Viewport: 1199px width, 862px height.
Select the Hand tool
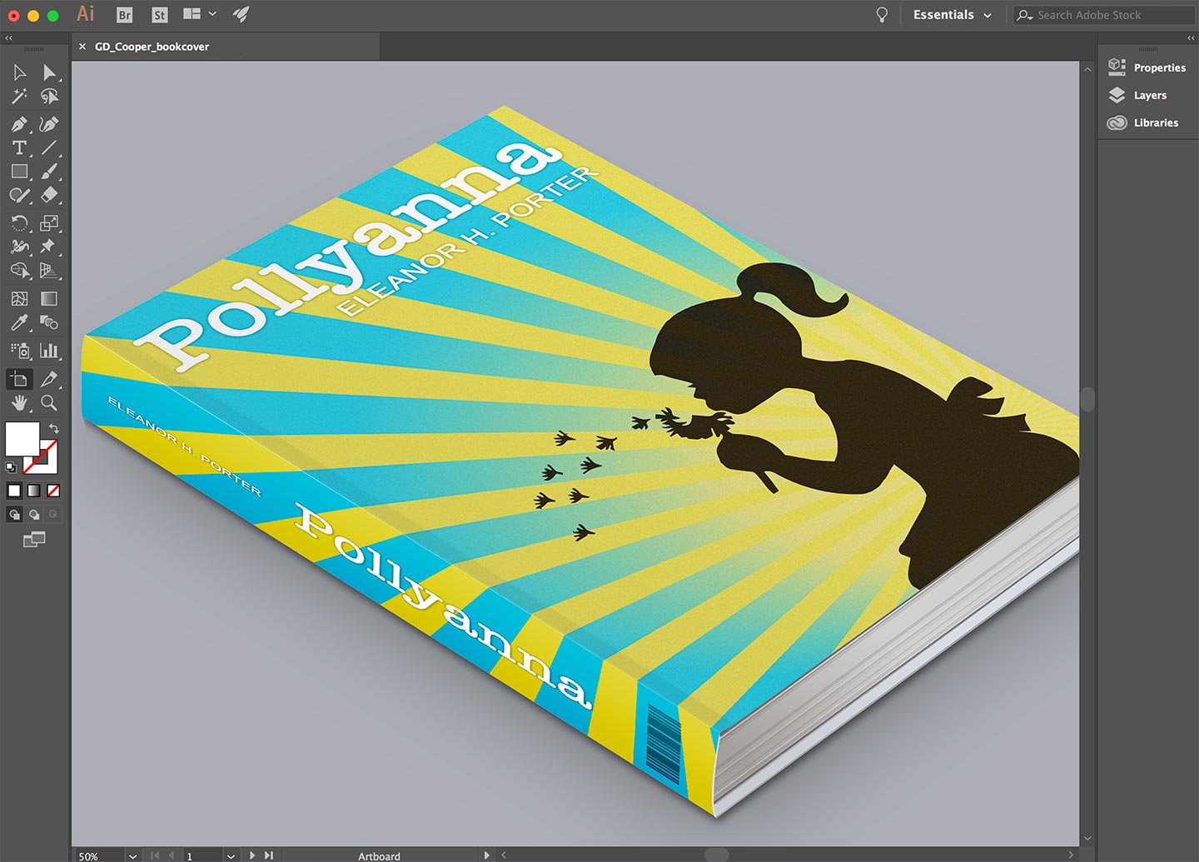pyautogui.click(x=18, y=403)
